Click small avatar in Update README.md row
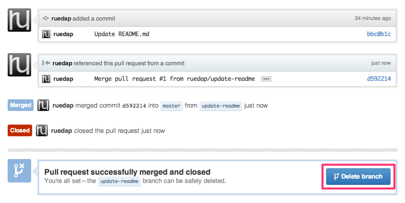Viewport: 405px width, 203px height. [46, 34]
